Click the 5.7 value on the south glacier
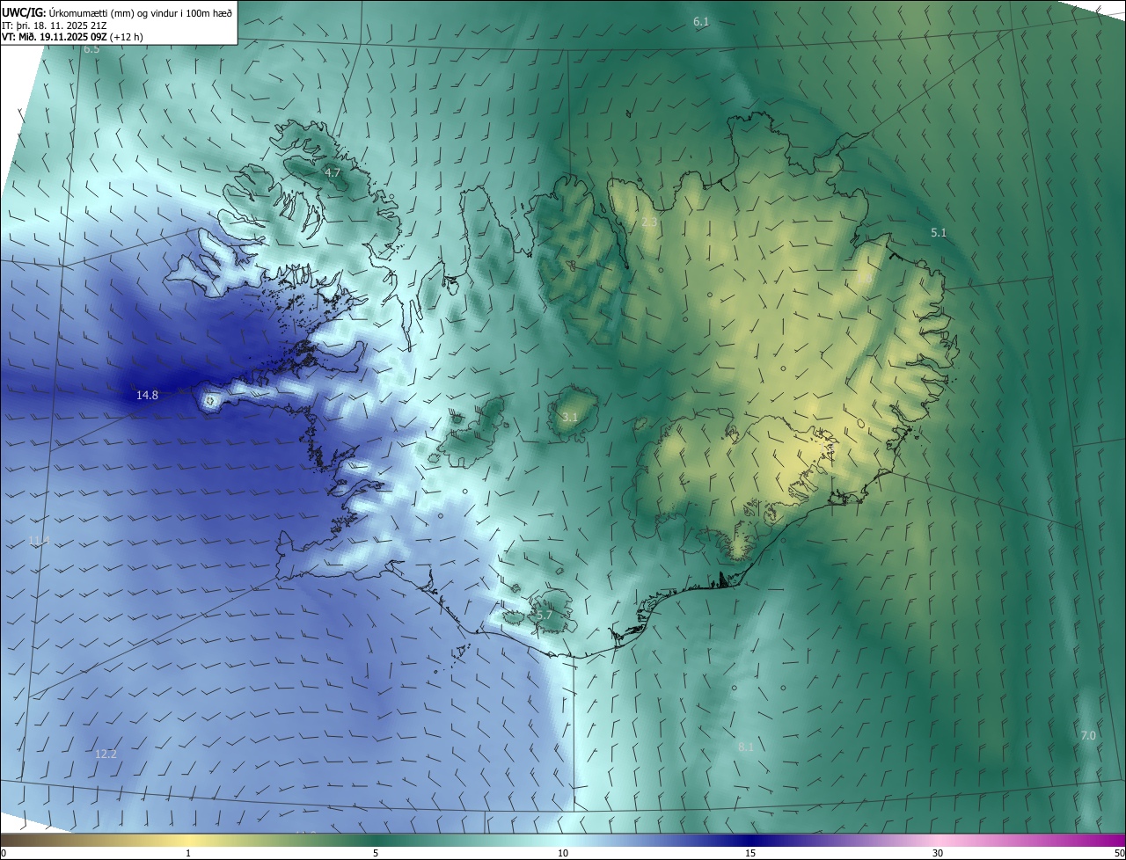This screenshot has height=860, width=1126. click(544, 615)
